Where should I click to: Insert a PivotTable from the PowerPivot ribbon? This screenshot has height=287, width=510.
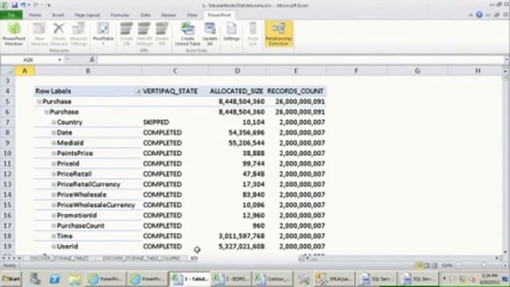click(103, 33)
